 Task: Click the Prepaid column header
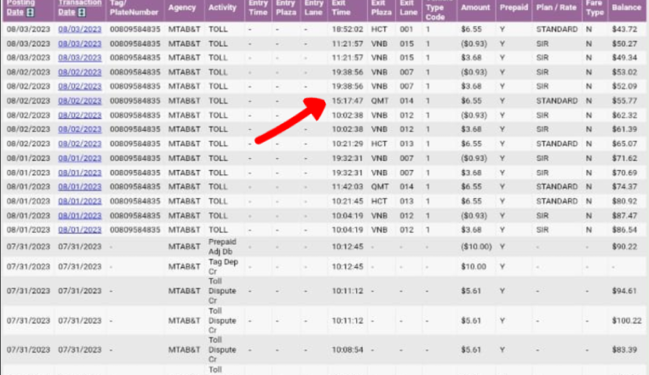click(x=514, y=8)
